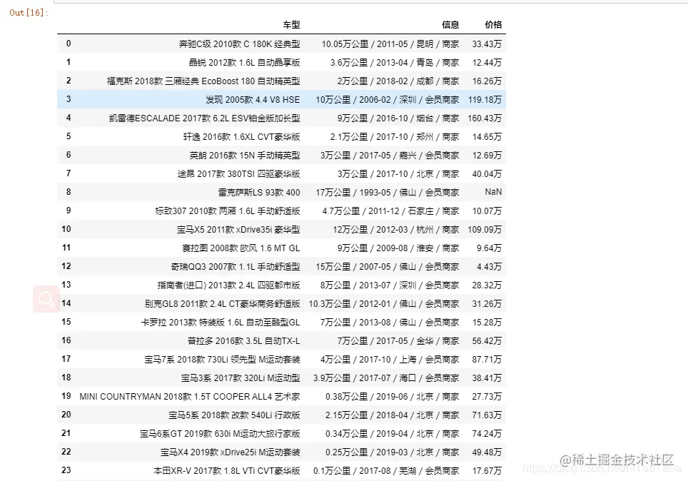This screenshot has width=688, height=481.
Task: Click the red magnifier search icon
Action: tap(45, 299)
